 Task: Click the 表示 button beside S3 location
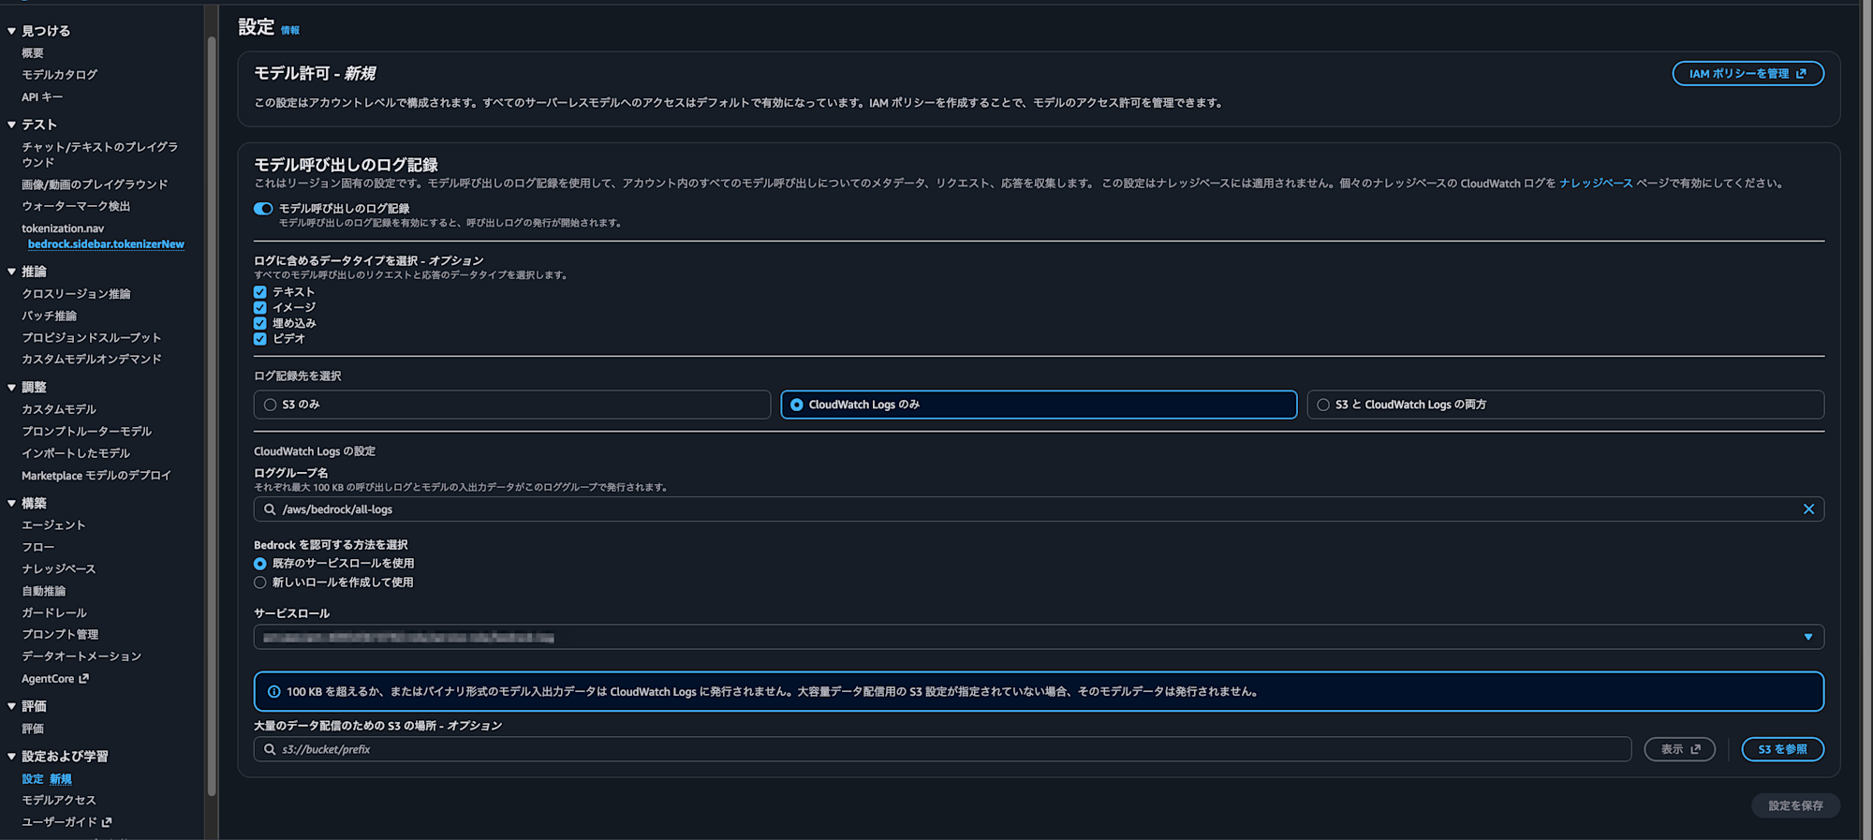point(1679,749)
